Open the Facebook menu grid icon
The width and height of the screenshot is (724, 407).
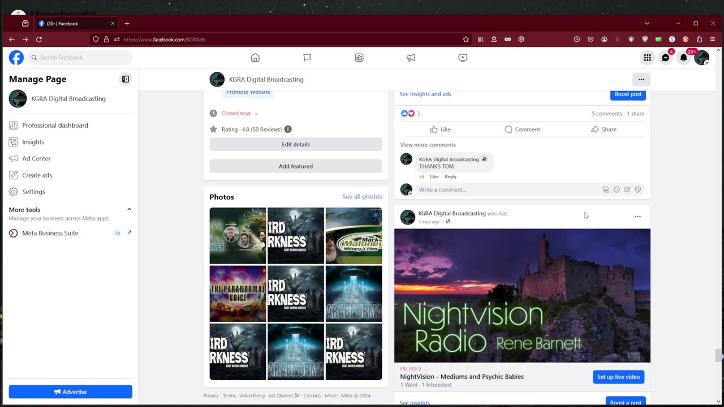tap(647, 58)
